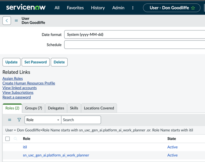The width and height of the screenshot is (205, 162).
Task: Open the Assign Roles link
Action: 13,78
